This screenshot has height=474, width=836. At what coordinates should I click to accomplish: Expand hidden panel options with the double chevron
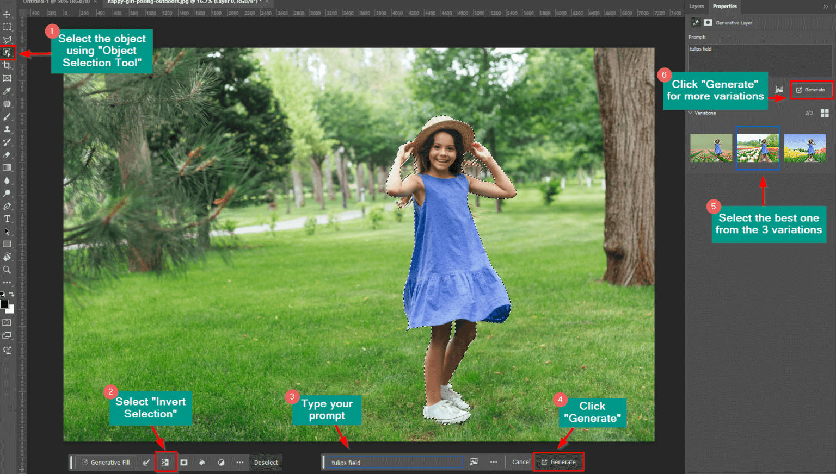pyautogui.click(x=826, y=6)
